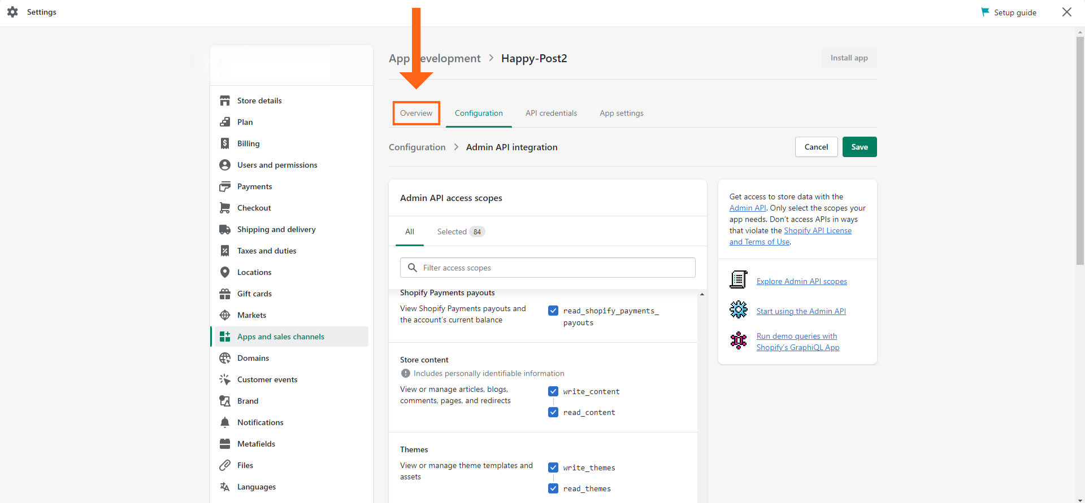Click the Configuration breadcrumb link
Image resolution: width=1085 pixels, height=503 pixels.
417,147
